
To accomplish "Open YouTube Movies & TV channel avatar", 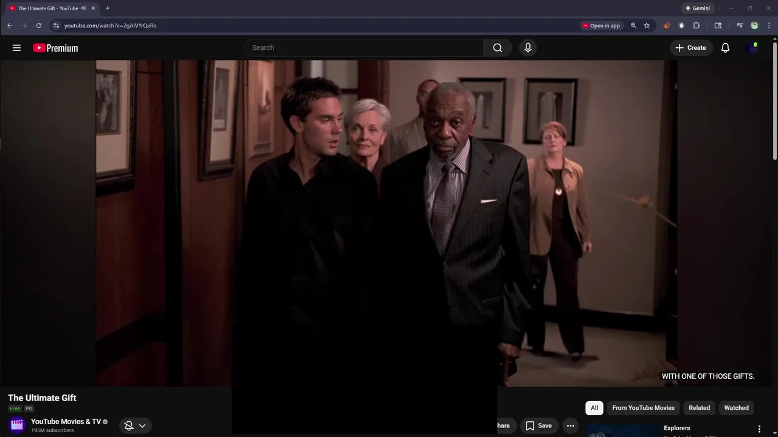I will [x=17, y=425].
